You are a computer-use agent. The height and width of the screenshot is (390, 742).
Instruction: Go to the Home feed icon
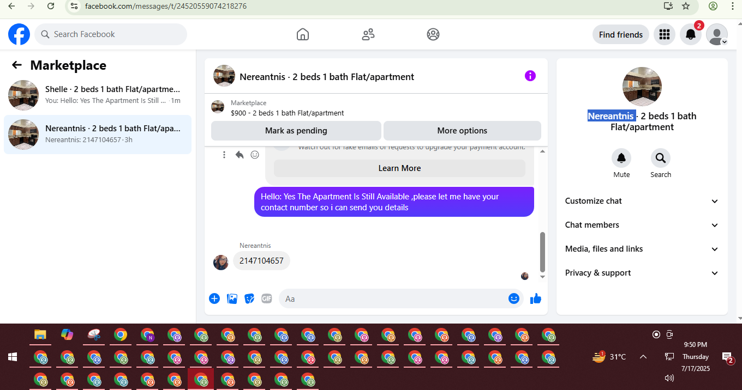point(303,34)
